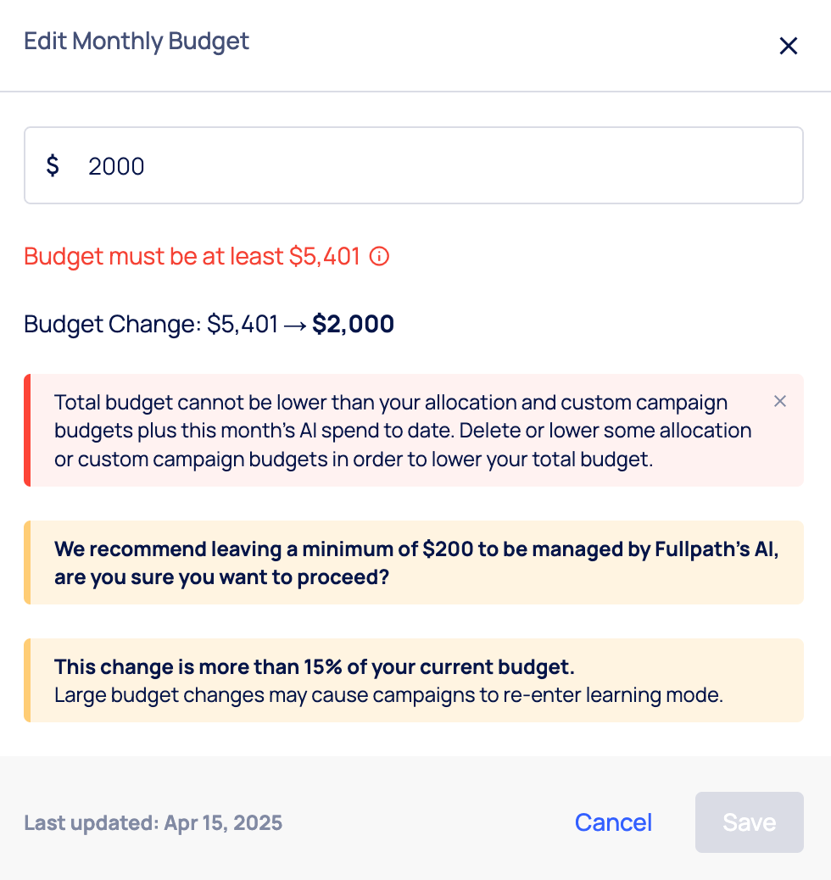Click the "are you sure you want to proceed?" line
The image size is (831, 880).
click(222, 579)
